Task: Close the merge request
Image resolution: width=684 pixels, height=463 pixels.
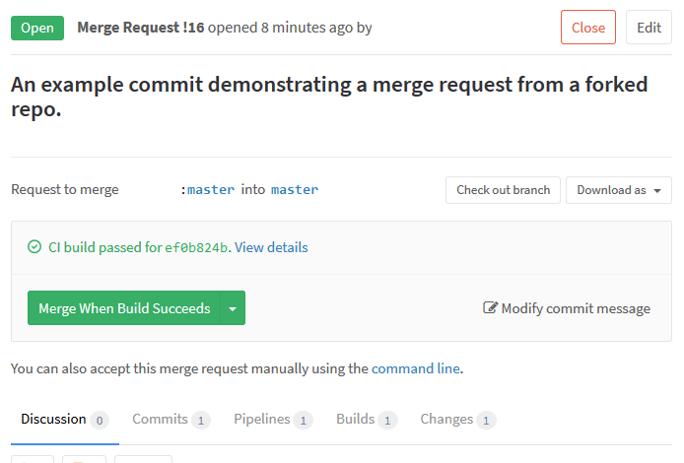Action: (588, 28)
